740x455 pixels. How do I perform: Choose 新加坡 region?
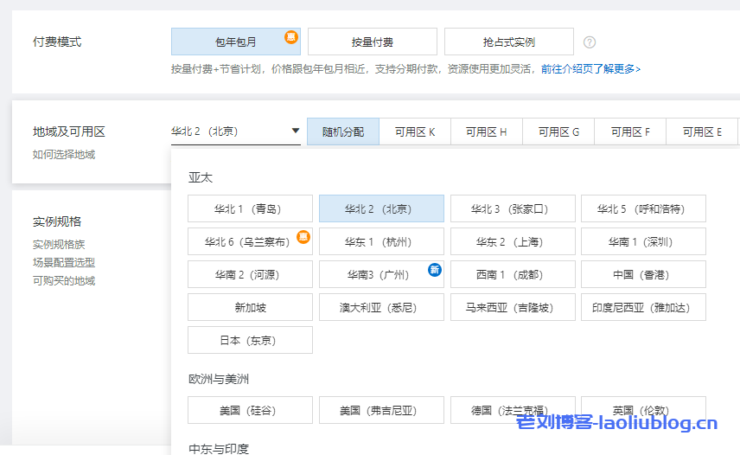(x=250, y=308)
